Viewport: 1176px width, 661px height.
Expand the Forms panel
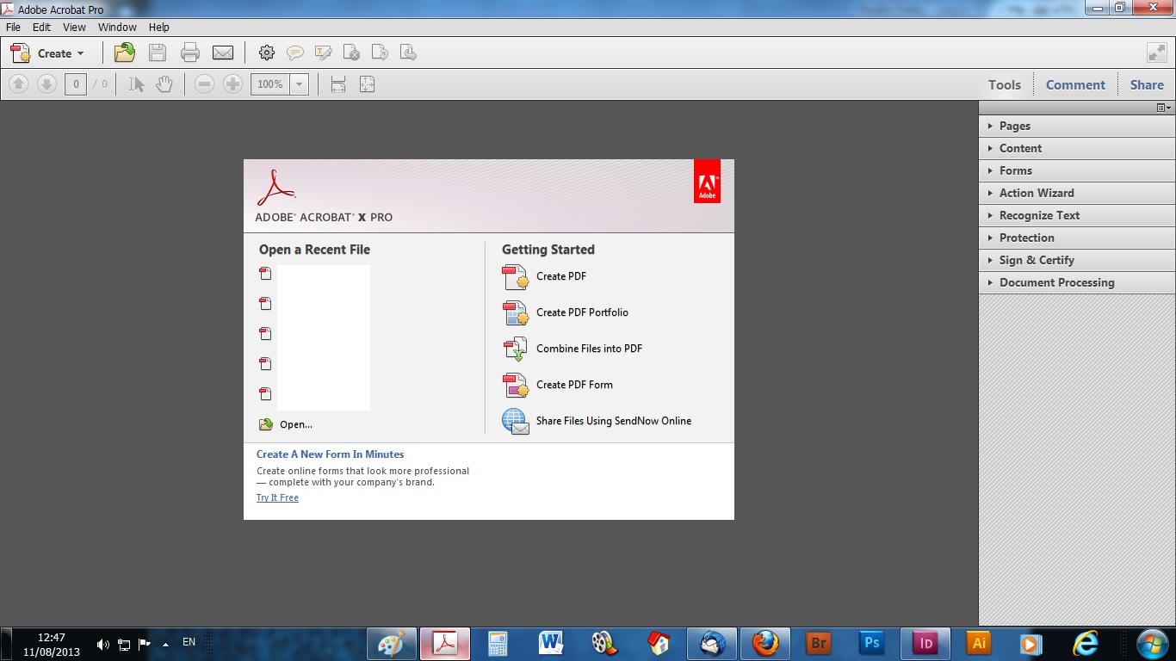tap(1077, 170)
